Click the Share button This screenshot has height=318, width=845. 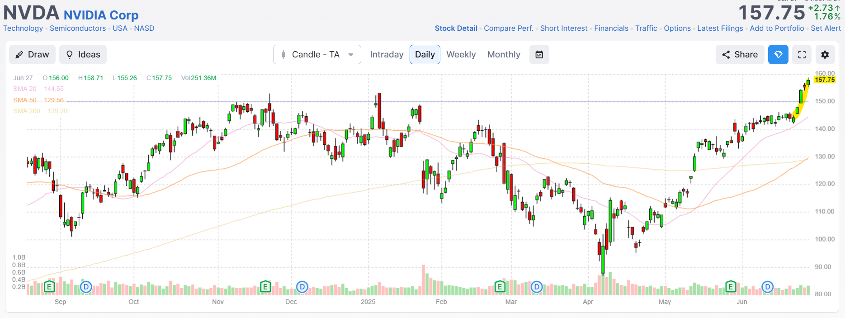[x=740, y=55]
